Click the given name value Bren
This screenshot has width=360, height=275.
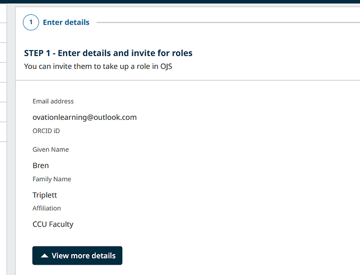point(41,166)
